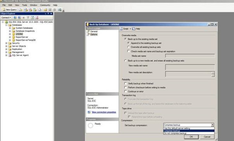Click the Script icon in backup dialog
Viewport: 234px width, 141px height.
121,28
